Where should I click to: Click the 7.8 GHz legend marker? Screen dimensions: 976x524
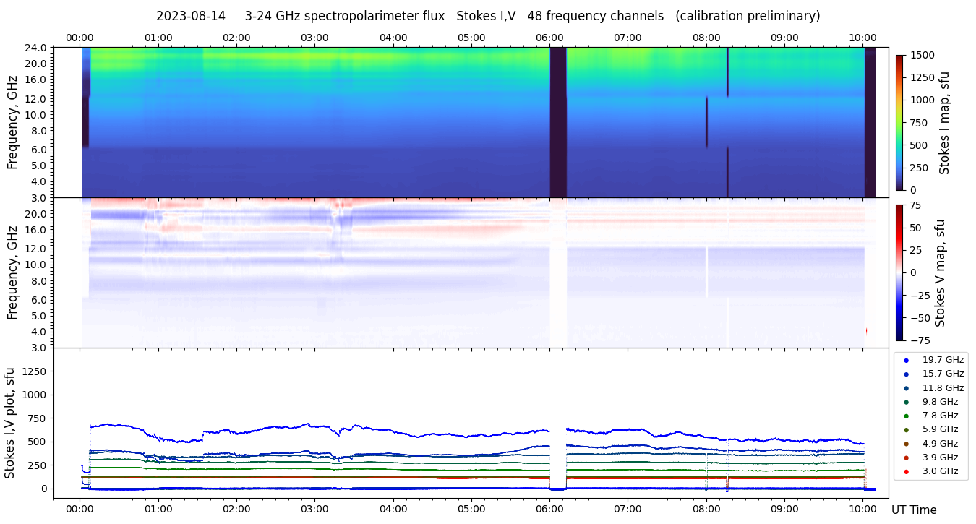tap(906, 416)
